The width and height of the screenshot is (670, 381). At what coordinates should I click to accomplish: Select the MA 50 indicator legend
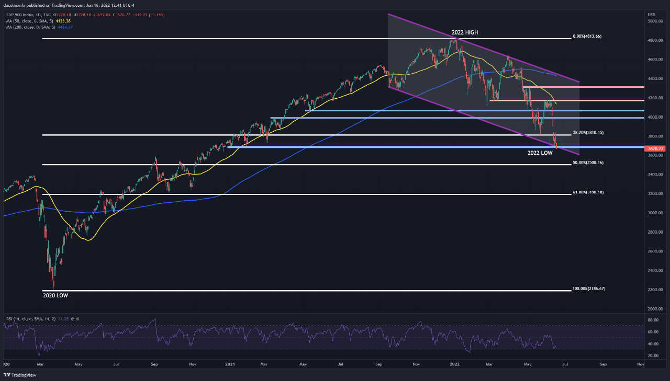point(29,21)
